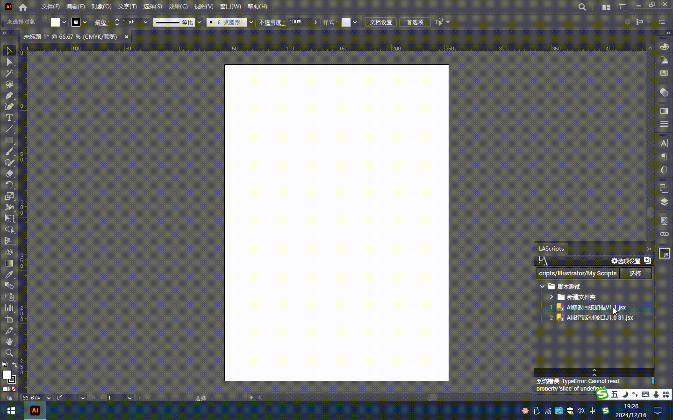Reset to default fill and stroke

5,365
